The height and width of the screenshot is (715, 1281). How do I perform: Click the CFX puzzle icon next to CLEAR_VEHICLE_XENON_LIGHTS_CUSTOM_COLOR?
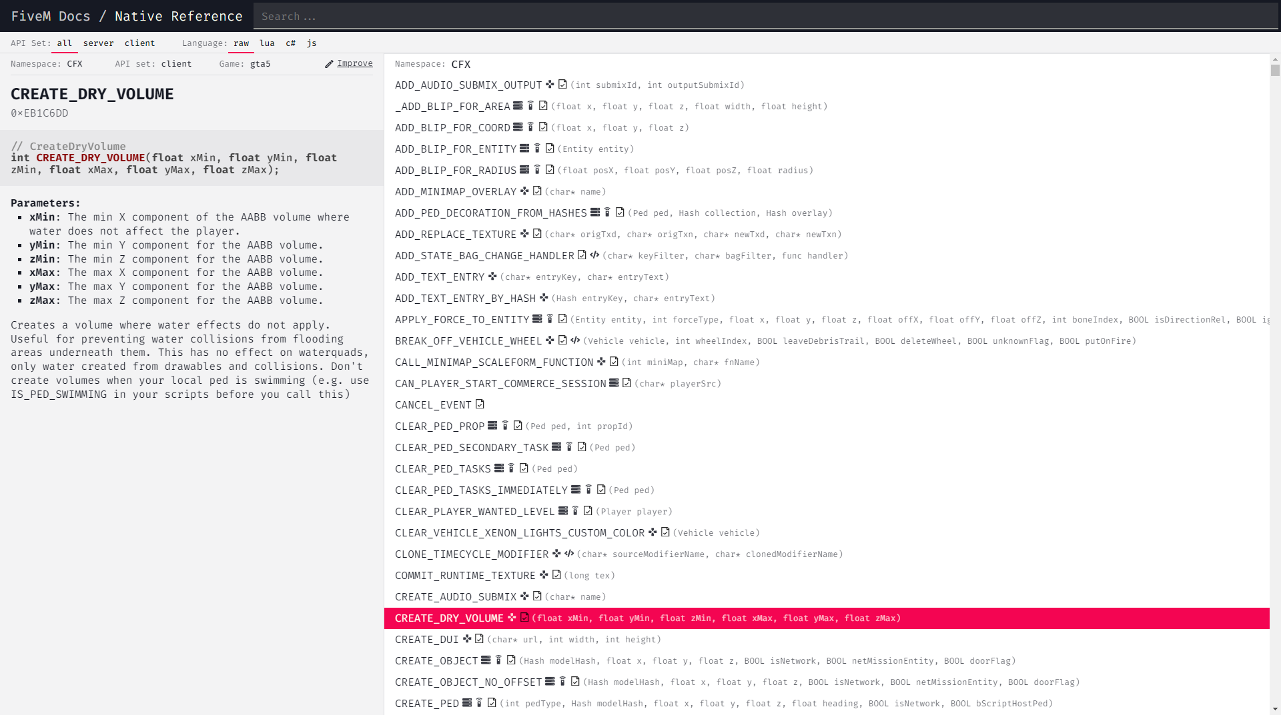tap(653, 532)
